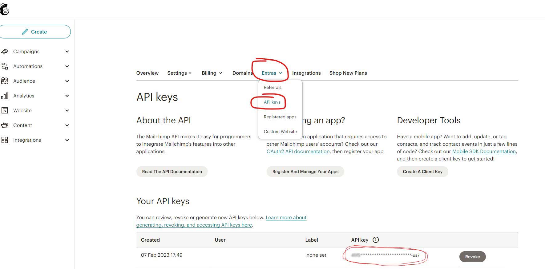Click the Audience people icon
The height and width of the screenshot is (269, 545).
click(5, 81)
